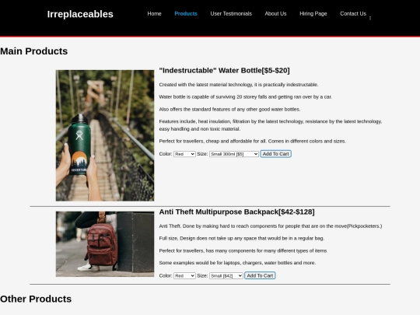Click the Indestructable Water Bottle title
The width and height of the screenshot is (420, 315).
[x=224, y=71]
